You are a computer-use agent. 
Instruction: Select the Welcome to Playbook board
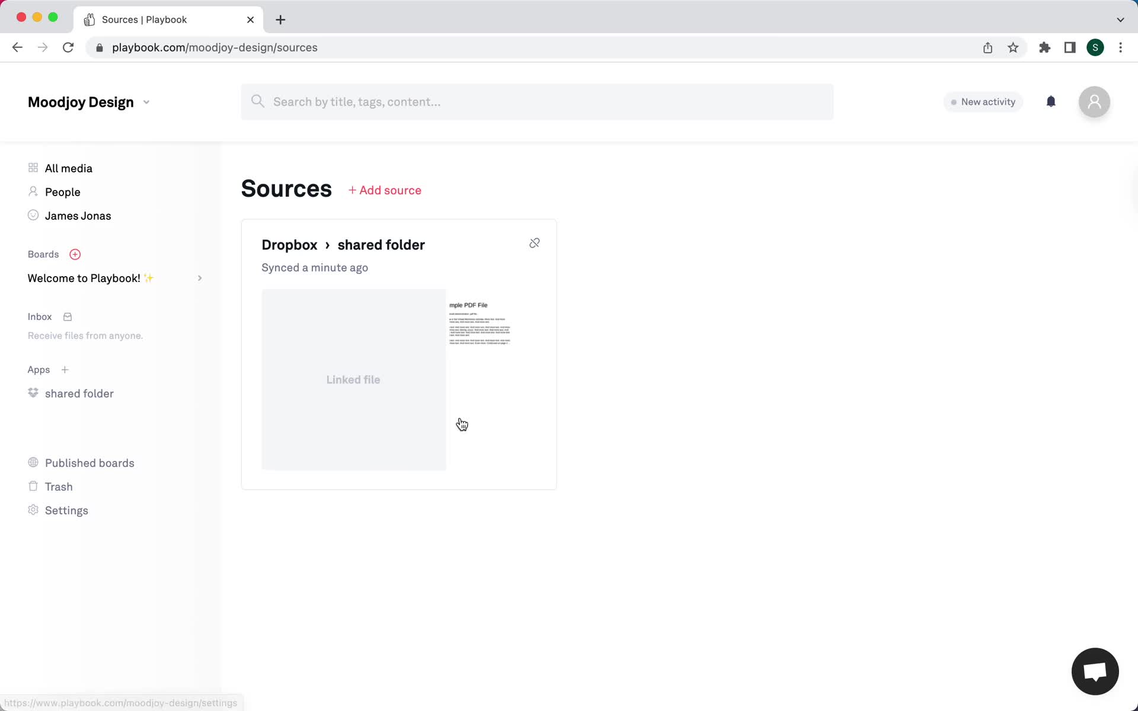pyautogui.click(x=89, y=278)
